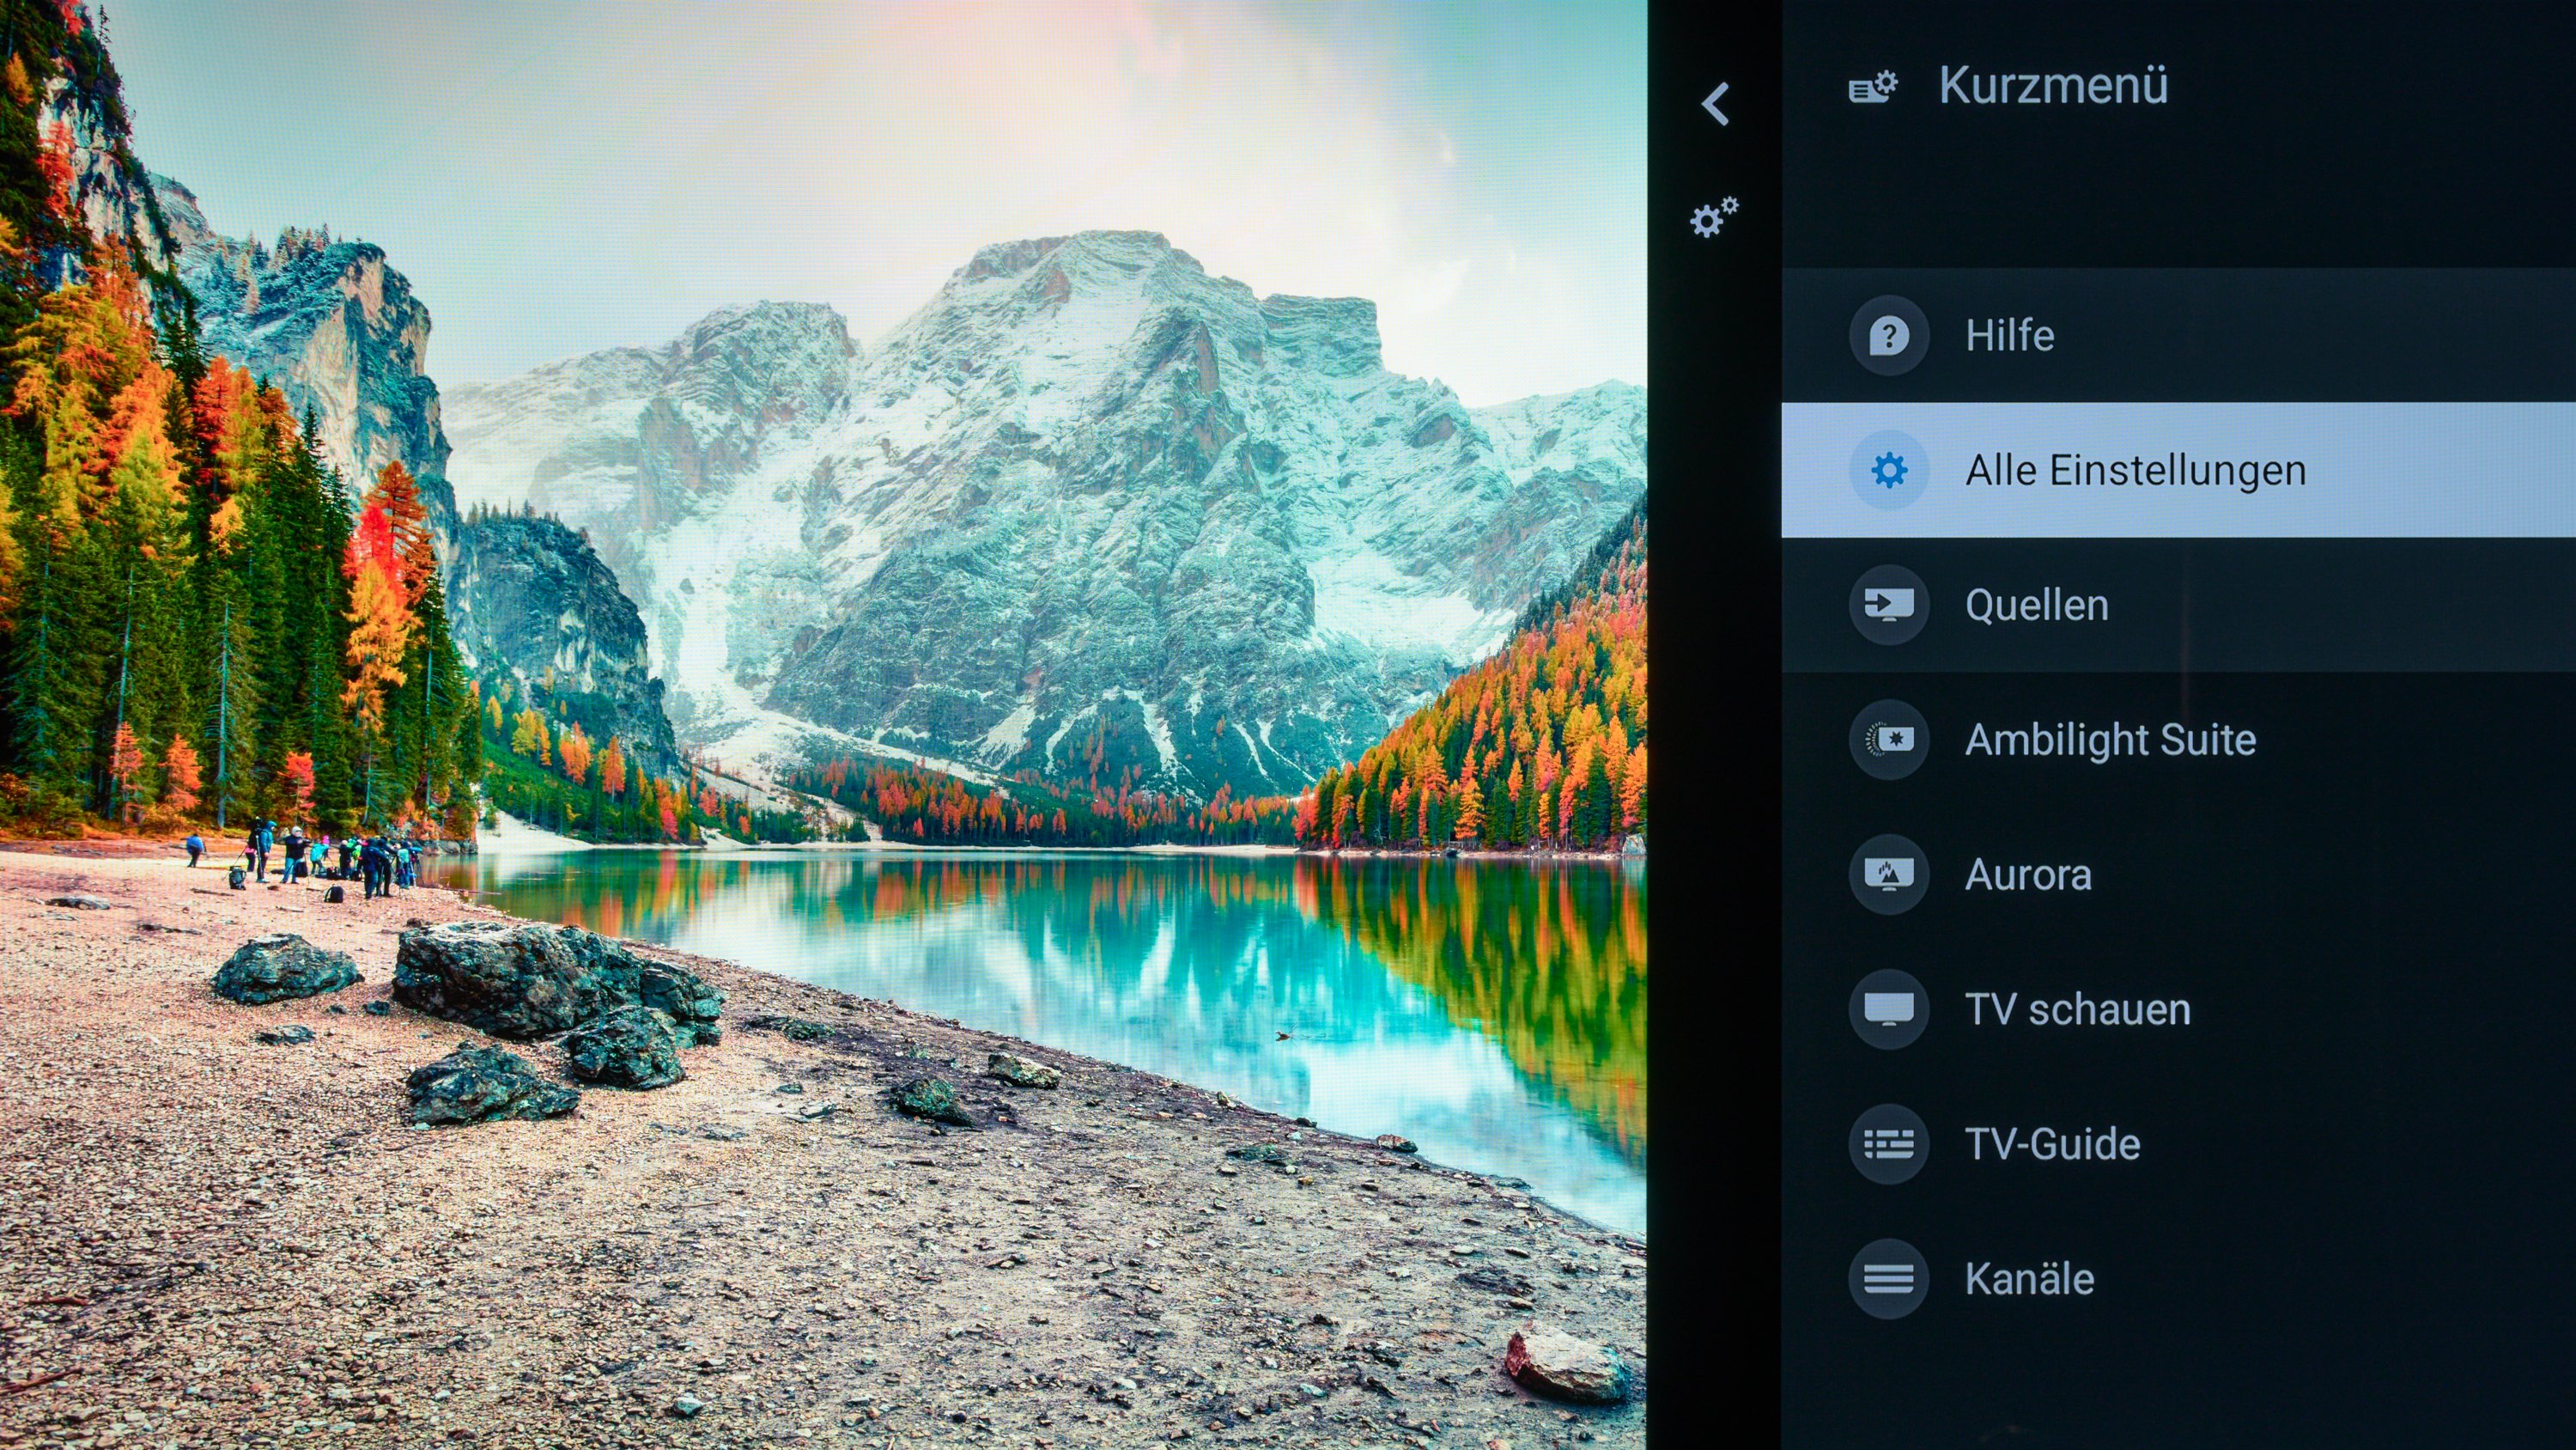
Task: Click the double gear sidebar icon
Action: 1714,216
